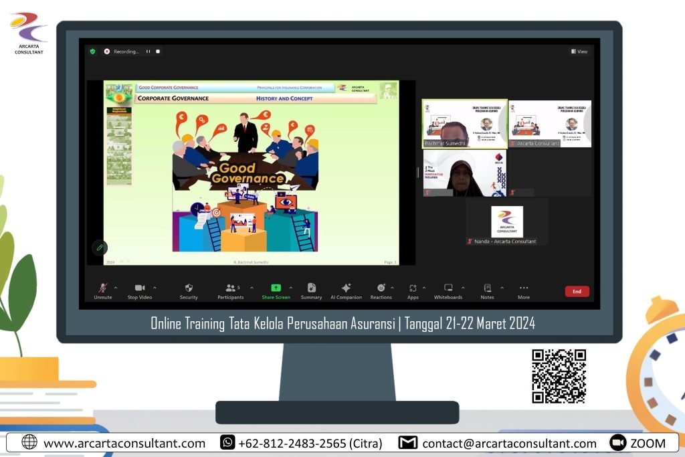This screenshot has height=457, width=685.
Task: Launch AI Companion
Action: [x=346, y=288]
